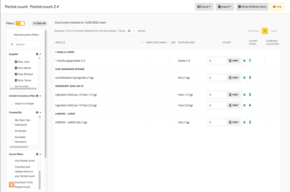Sort by the Simplified Name column
The height and width of the screenshot is (192, 290).
click(x=157, y=42)
